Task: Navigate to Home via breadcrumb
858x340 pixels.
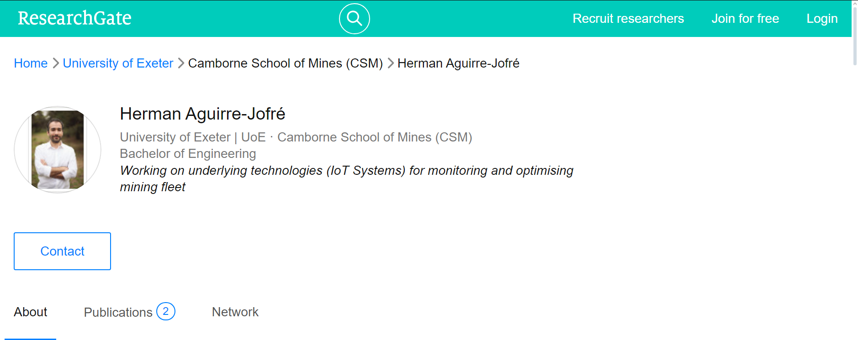Action: point(31,63)
